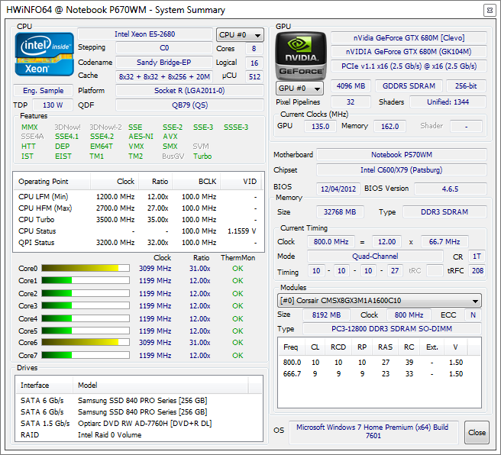Image resolution: width=501 pixels, height=455 pixels.
Task: Click the NVIDIA GeForce logo
Action: [301, 56]
